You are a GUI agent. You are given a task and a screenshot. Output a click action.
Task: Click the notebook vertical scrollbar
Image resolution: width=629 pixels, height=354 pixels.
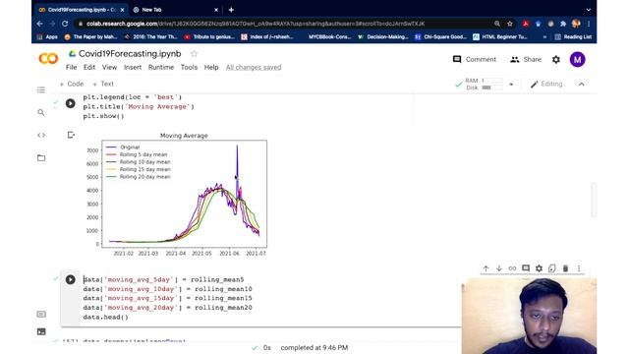pos(594,200)
